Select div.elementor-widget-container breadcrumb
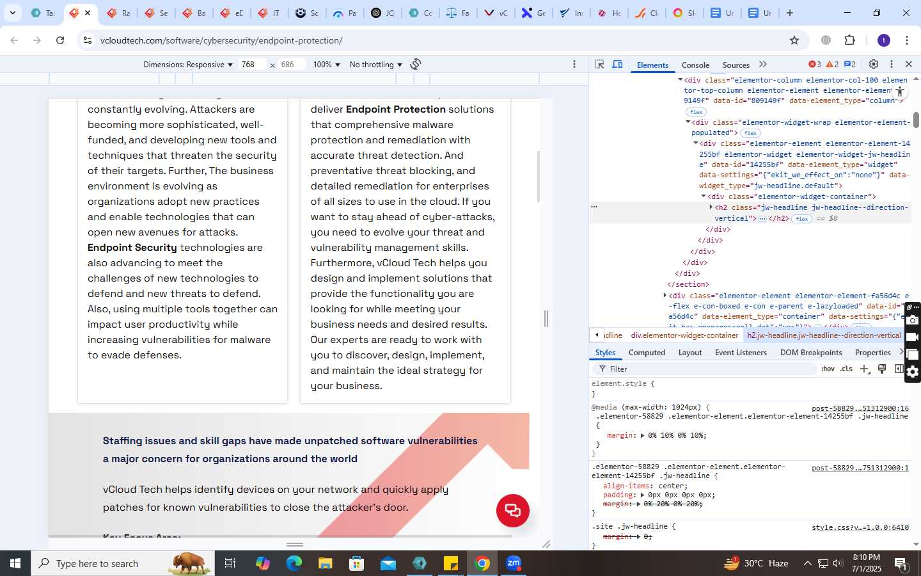921x576 pixels. tap(684, 335)
